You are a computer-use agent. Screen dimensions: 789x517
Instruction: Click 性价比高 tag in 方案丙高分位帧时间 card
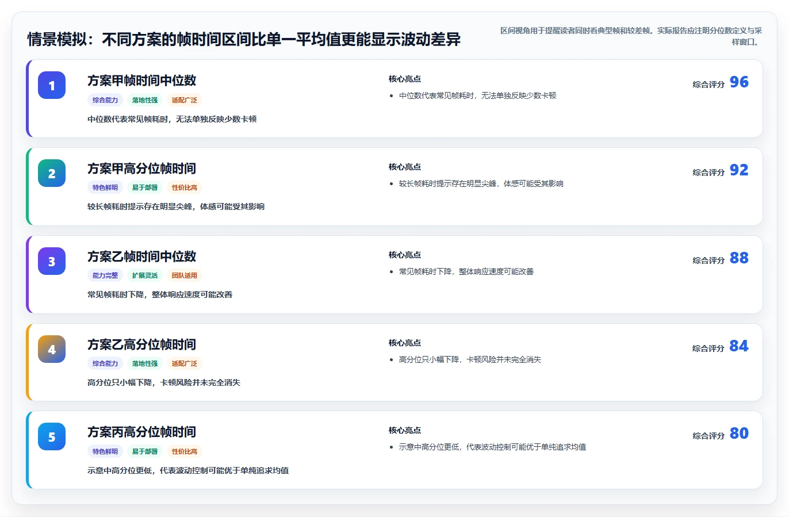pyautogui.click(x=185, y=451)
